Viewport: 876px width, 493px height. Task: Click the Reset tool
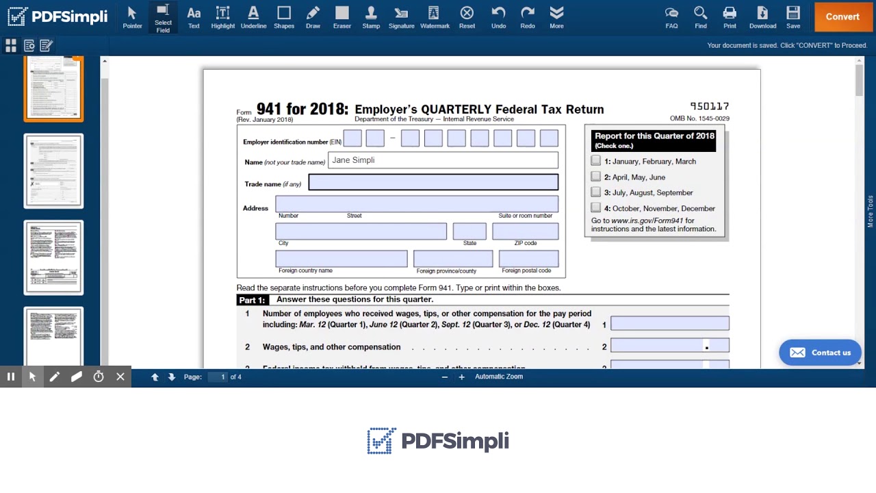click(467, 18)
